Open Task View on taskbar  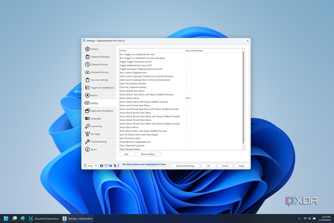pyautogui.click(x=15, y=219)
